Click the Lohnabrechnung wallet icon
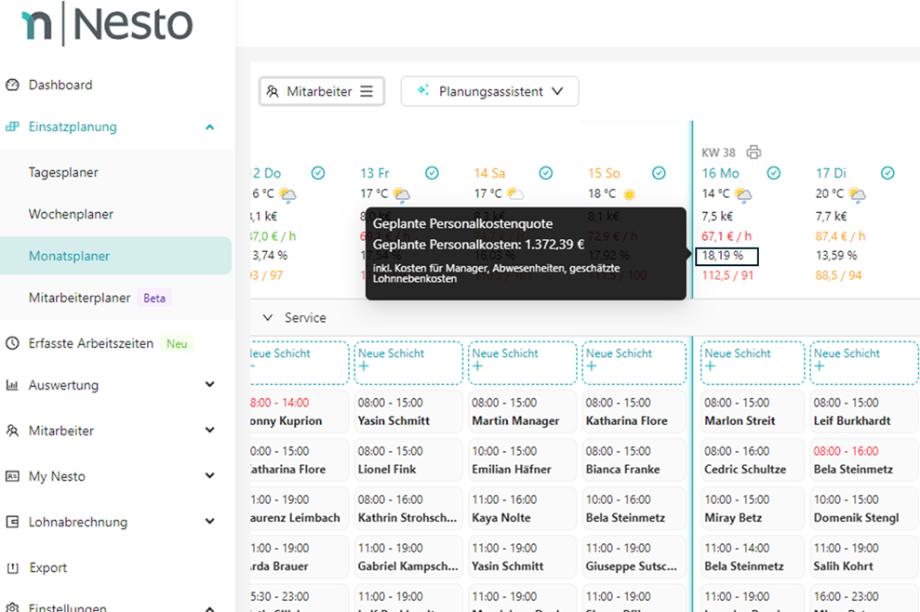The width and height of the screenshot is (920, 612). tap(12, 522)
